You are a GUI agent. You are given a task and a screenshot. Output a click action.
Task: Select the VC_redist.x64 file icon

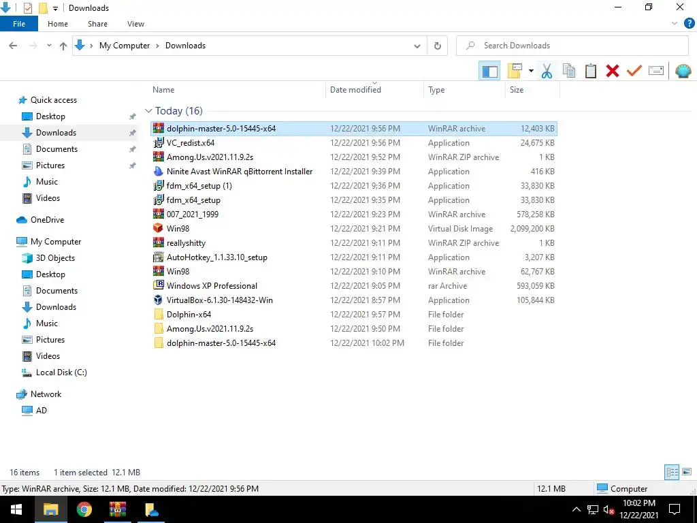(158, 143)
